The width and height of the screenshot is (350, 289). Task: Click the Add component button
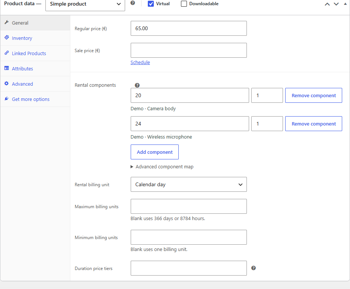[155, 152]
